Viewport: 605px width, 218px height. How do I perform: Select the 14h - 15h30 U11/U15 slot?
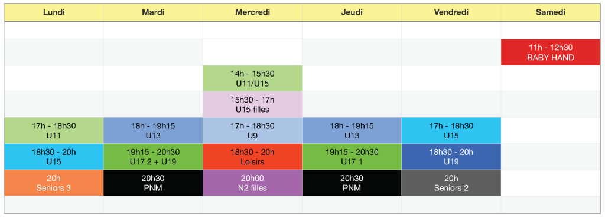pos(252,78)
